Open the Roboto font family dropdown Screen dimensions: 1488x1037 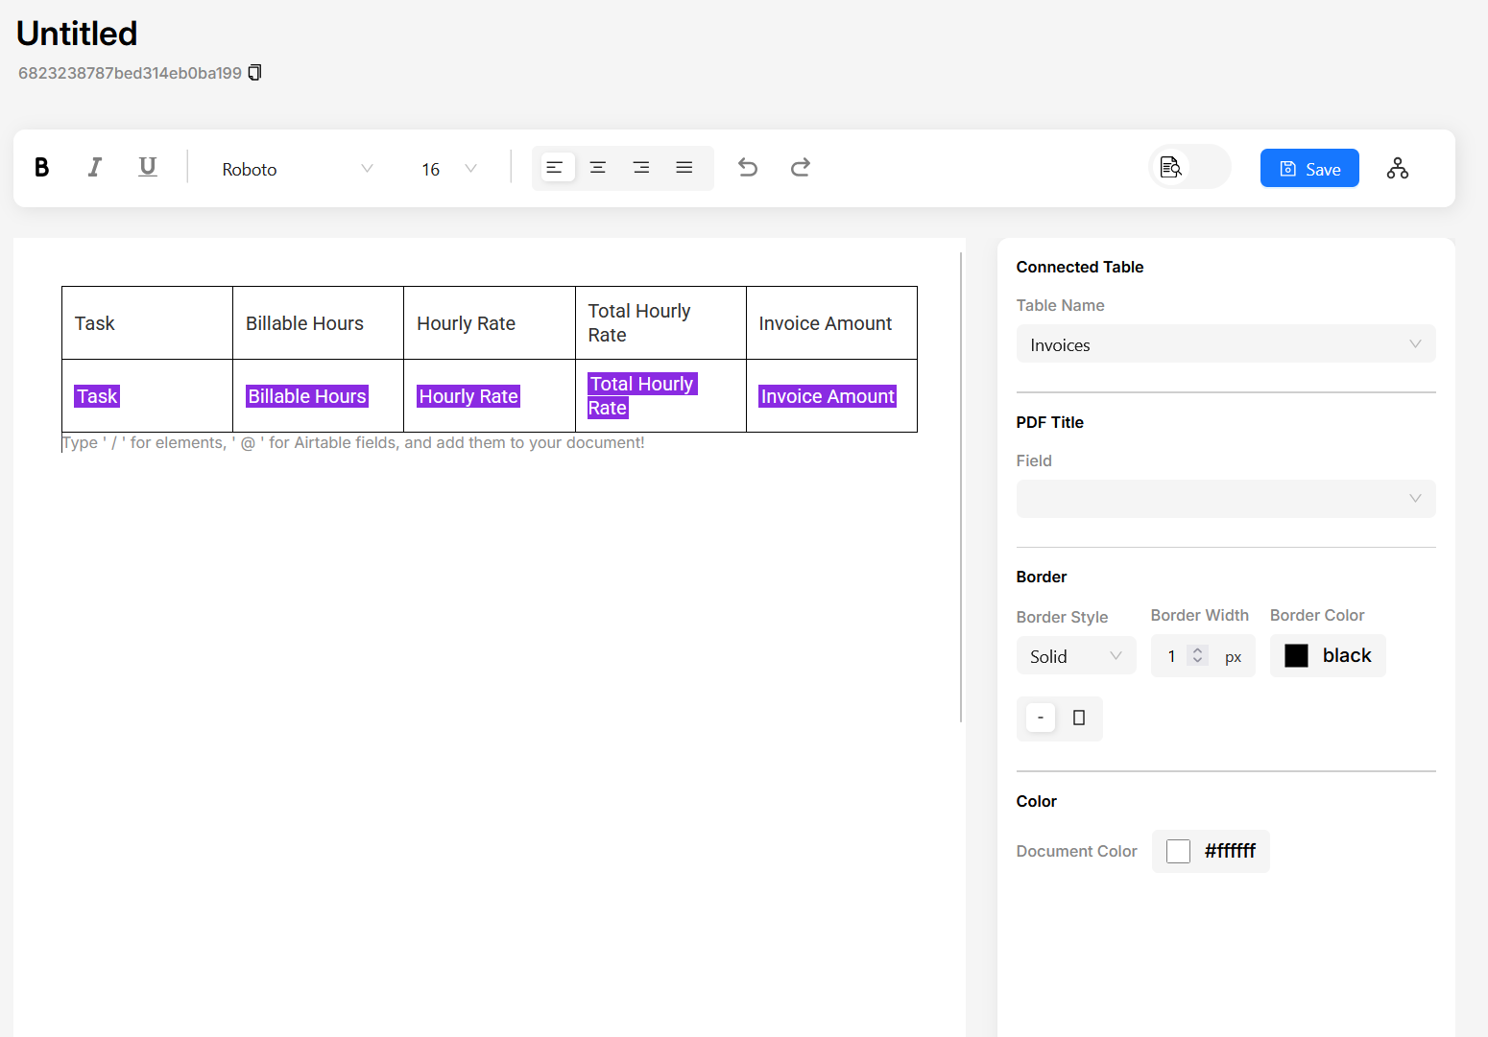tap(297, 169)
